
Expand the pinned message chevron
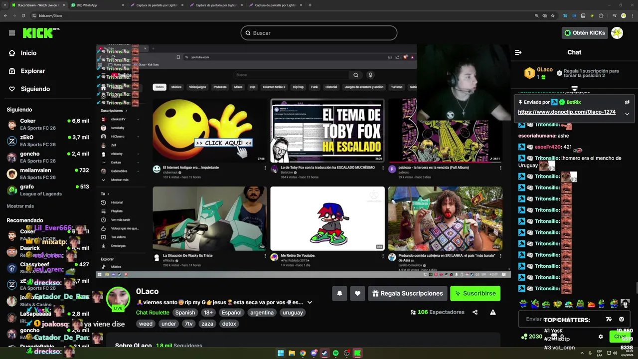[x=627, y=114]
